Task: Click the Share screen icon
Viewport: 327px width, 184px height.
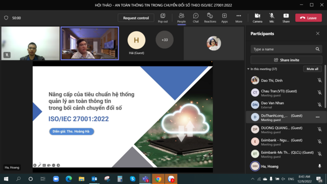Action: pos(286,18)
